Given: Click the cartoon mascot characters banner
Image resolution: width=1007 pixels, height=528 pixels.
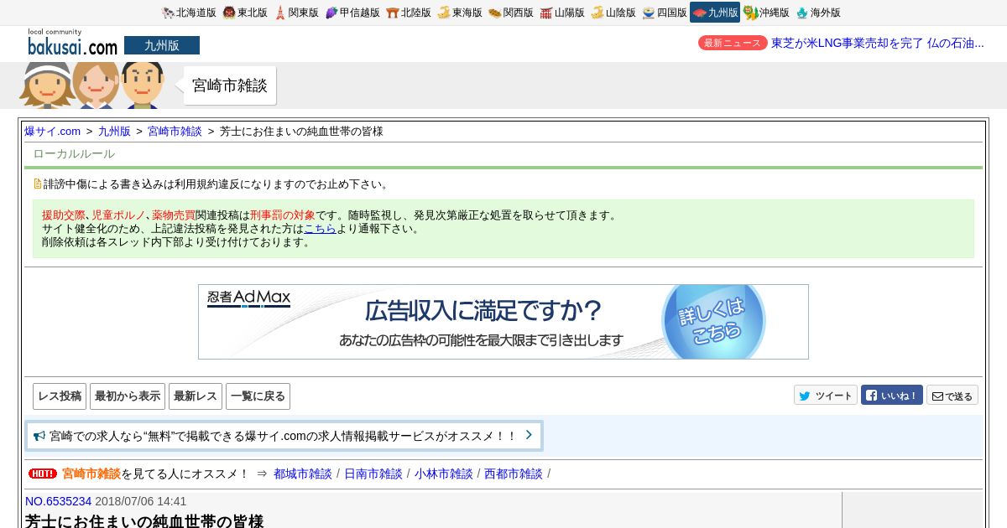Looking at the screenshot, I should tap(92, 85).
